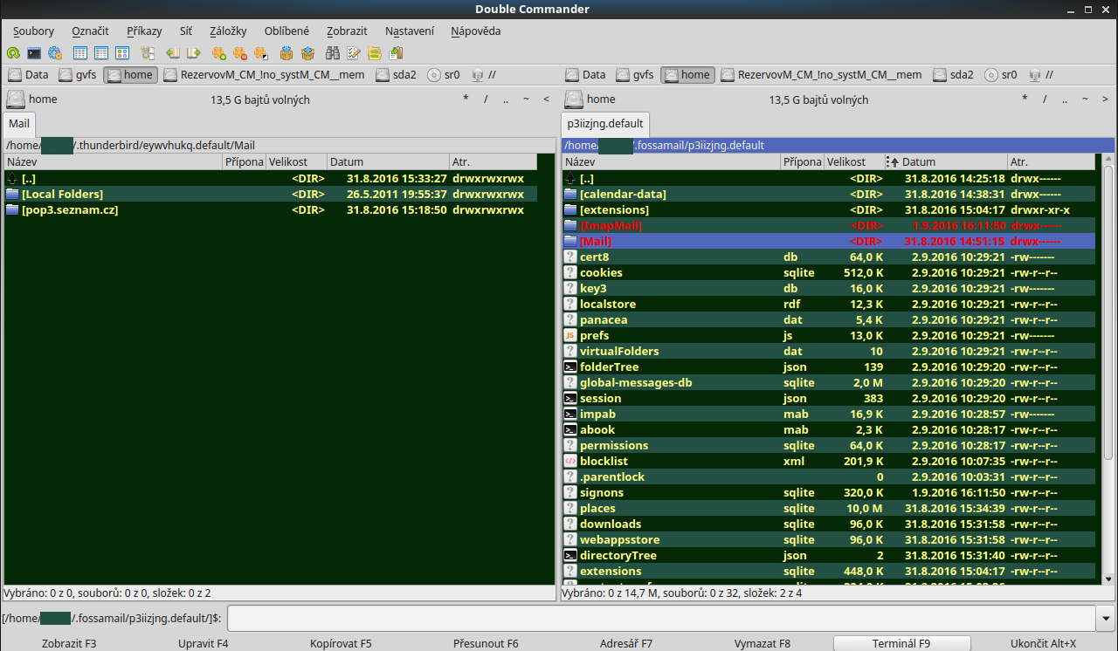This screenshot has height=651, width=1118.
Task: Select home drive in right panel
Action: point(687,75)
